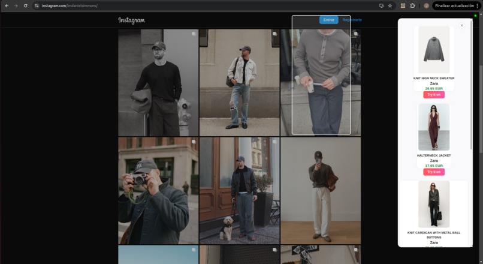This screenshot has width=483, height=264.
Task: Open site information icon in address bar
Action: tap(37, 5)
